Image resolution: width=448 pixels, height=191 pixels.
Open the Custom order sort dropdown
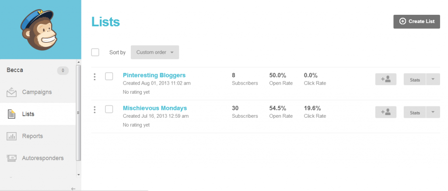point(155,52)
